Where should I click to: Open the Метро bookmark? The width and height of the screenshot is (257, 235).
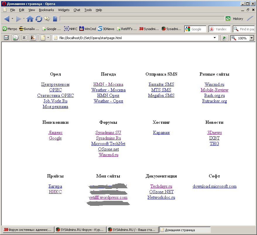coord(10,29)
